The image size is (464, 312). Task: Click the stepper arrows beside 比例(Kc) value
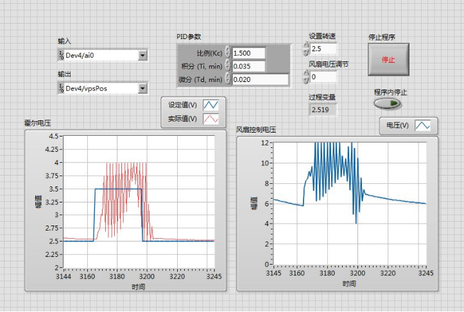(x=228, y=53)
